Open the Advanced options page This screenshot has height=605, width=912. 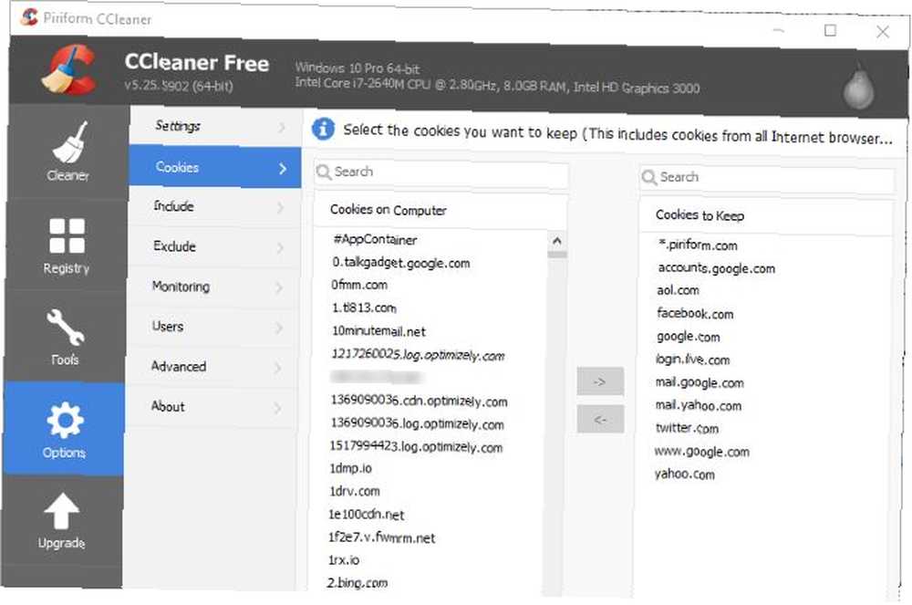[212, 367]
